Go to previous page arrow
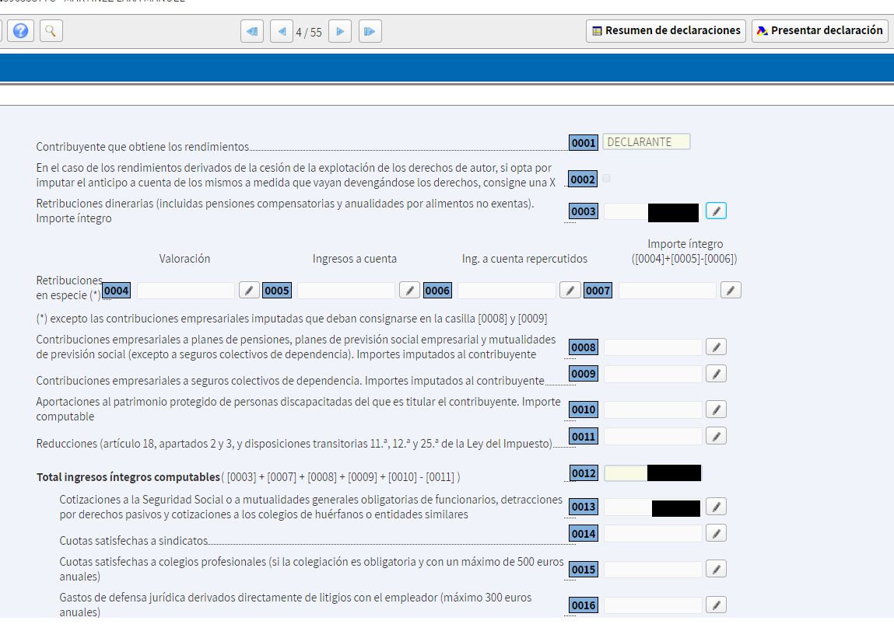The image size is (894, 638). [x=281, y=32]
